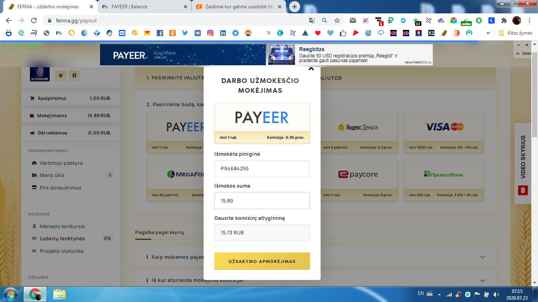Open the Instagram bookmark
The height and width of the screenshot is (302, 538).
tap(210, 33)
